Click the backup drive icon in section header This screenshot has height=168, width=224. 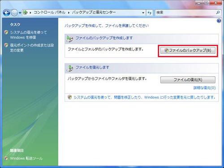[x=70, y=39]
